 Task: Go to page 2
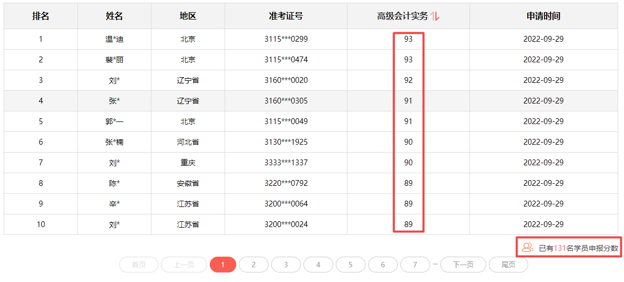(x=254, y=265)
